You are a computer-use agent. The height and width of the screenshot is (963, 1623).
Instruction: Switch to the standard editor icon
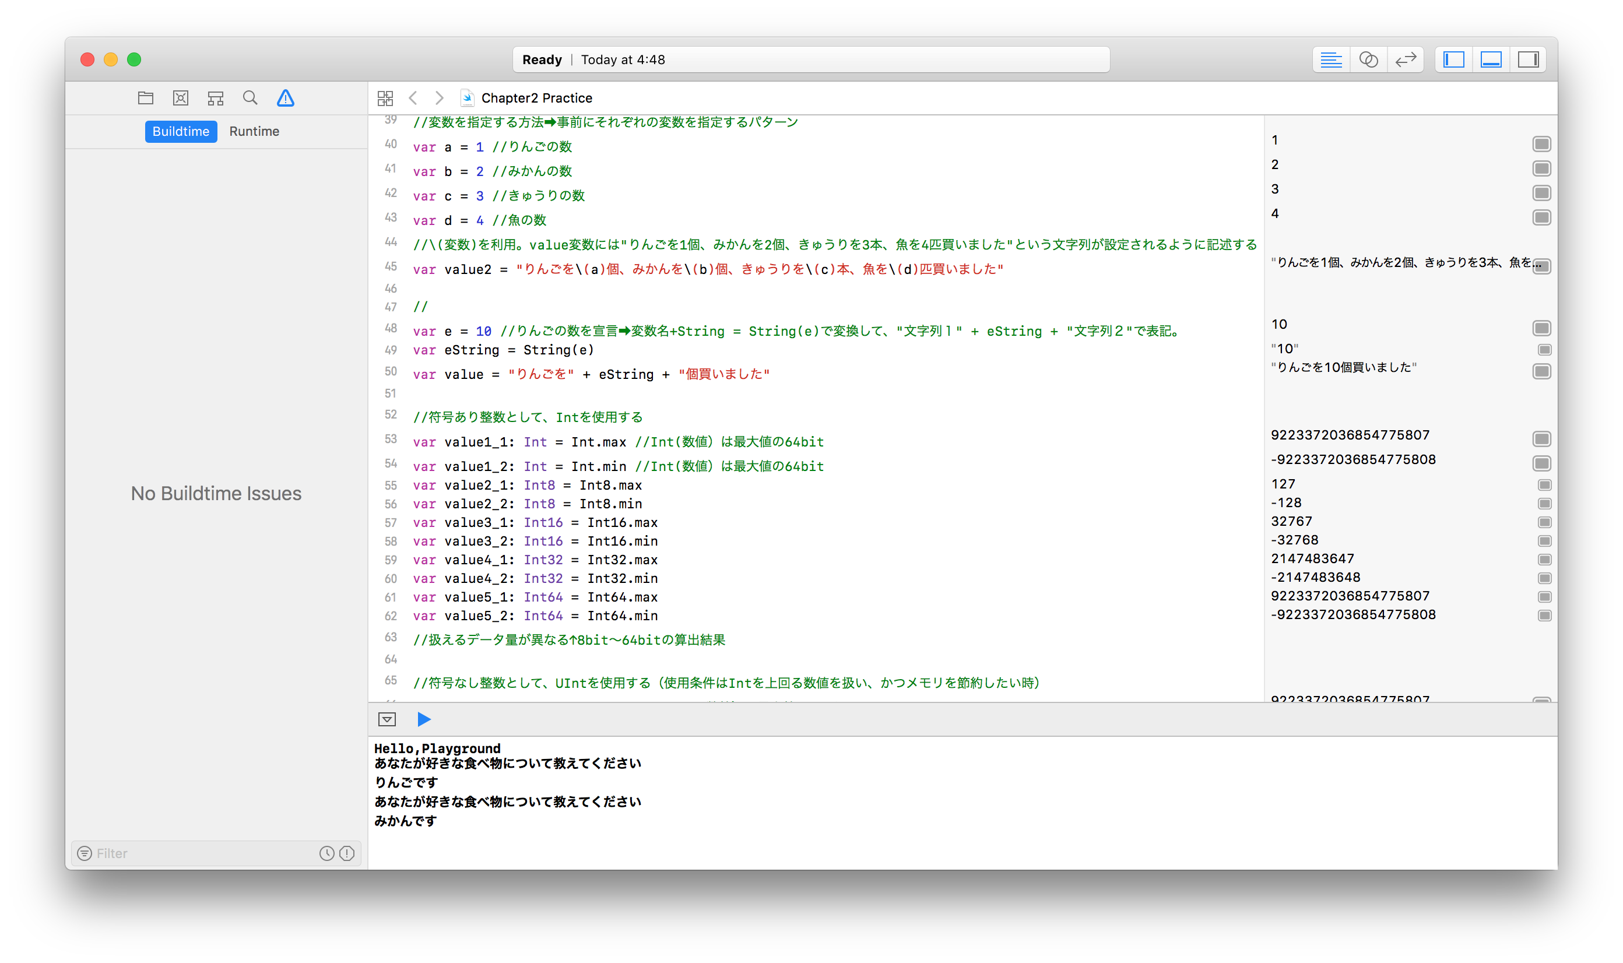click(x=1331, y=59)
